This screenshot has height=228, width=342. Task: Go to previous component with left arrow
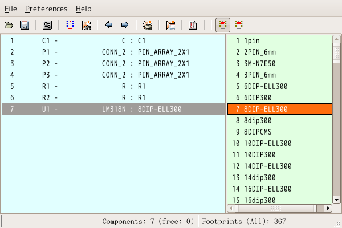(109, 25)
